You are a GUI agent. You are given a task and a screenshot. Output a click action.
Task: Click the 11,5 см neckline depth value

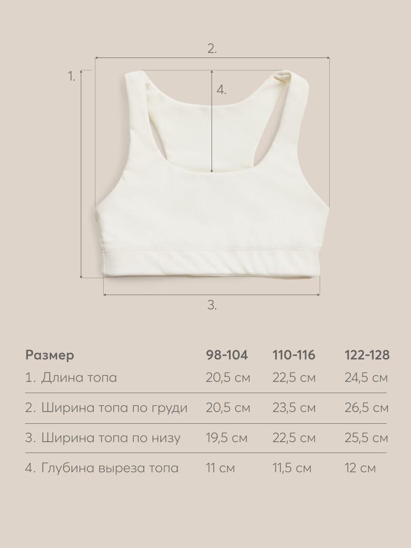pos(292,468)
